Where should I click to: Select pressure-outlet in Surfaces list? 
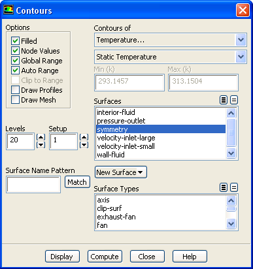click(161, 121)
